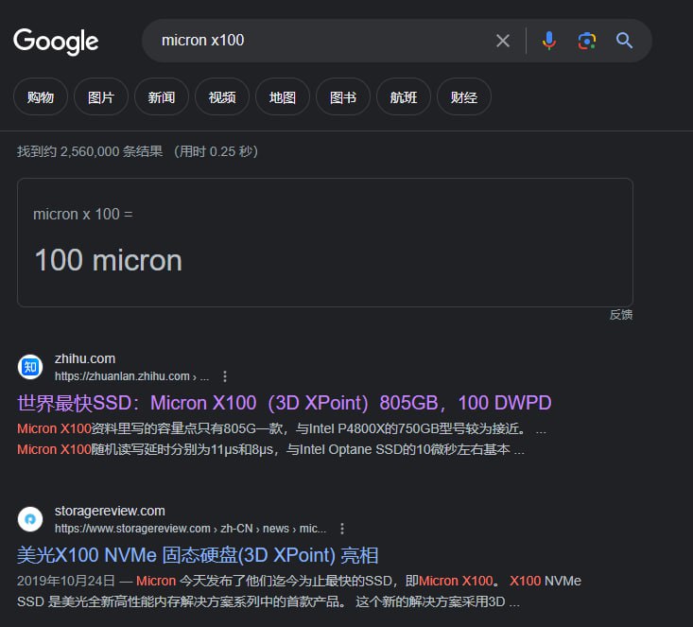
Task: Open more options for the storagereview.com result
Action: coord(342,529)
